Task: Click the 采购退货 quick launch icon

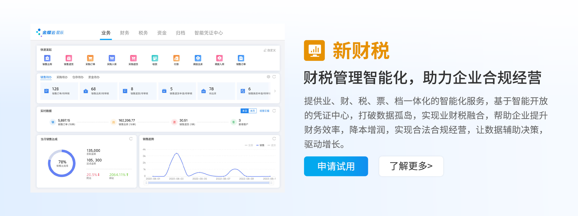Action: coord(133,58)
